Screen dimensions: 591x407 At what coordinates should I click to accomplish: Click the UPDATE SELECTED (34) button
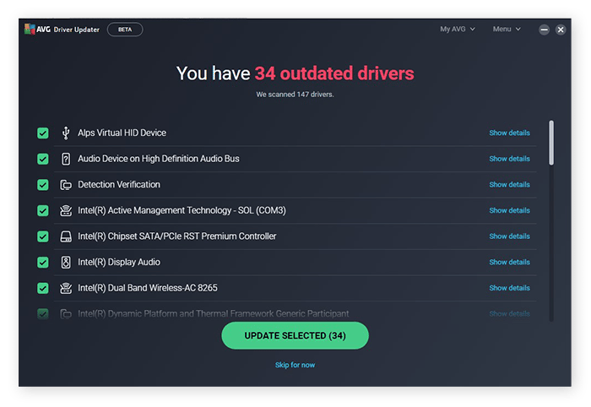(295, 335)
